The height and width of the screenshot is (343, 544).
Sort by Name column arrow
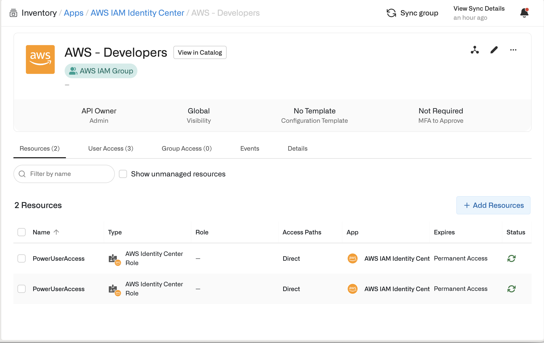click(x=56, y=232)
